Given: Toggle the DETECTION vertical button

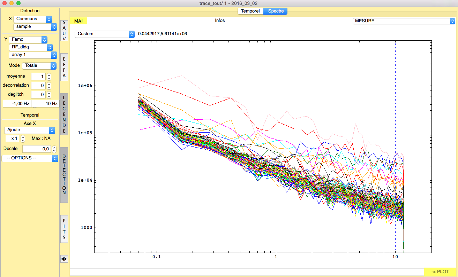Looking at the screenshot, I should [64, 175].
